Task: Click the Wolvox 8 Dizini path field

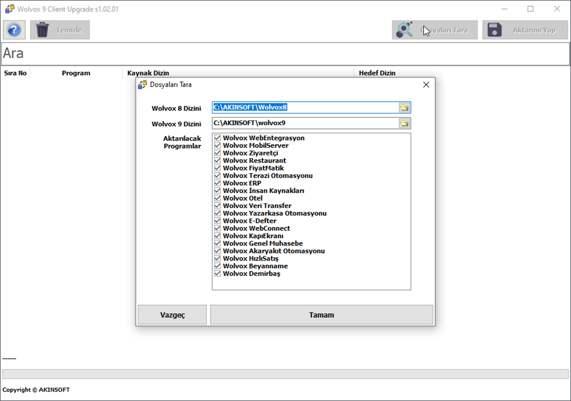Action: point(305,107)
